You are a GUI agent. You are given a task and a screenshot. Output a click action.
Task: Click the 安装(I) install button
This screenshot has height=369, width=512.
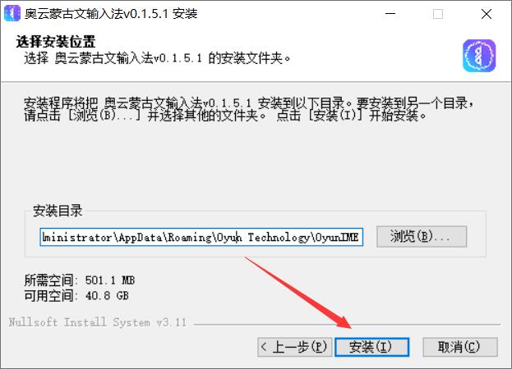tap(372, 347)
